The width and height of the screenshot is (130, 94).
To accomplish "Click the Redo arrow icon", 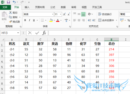I will [22, 2].
